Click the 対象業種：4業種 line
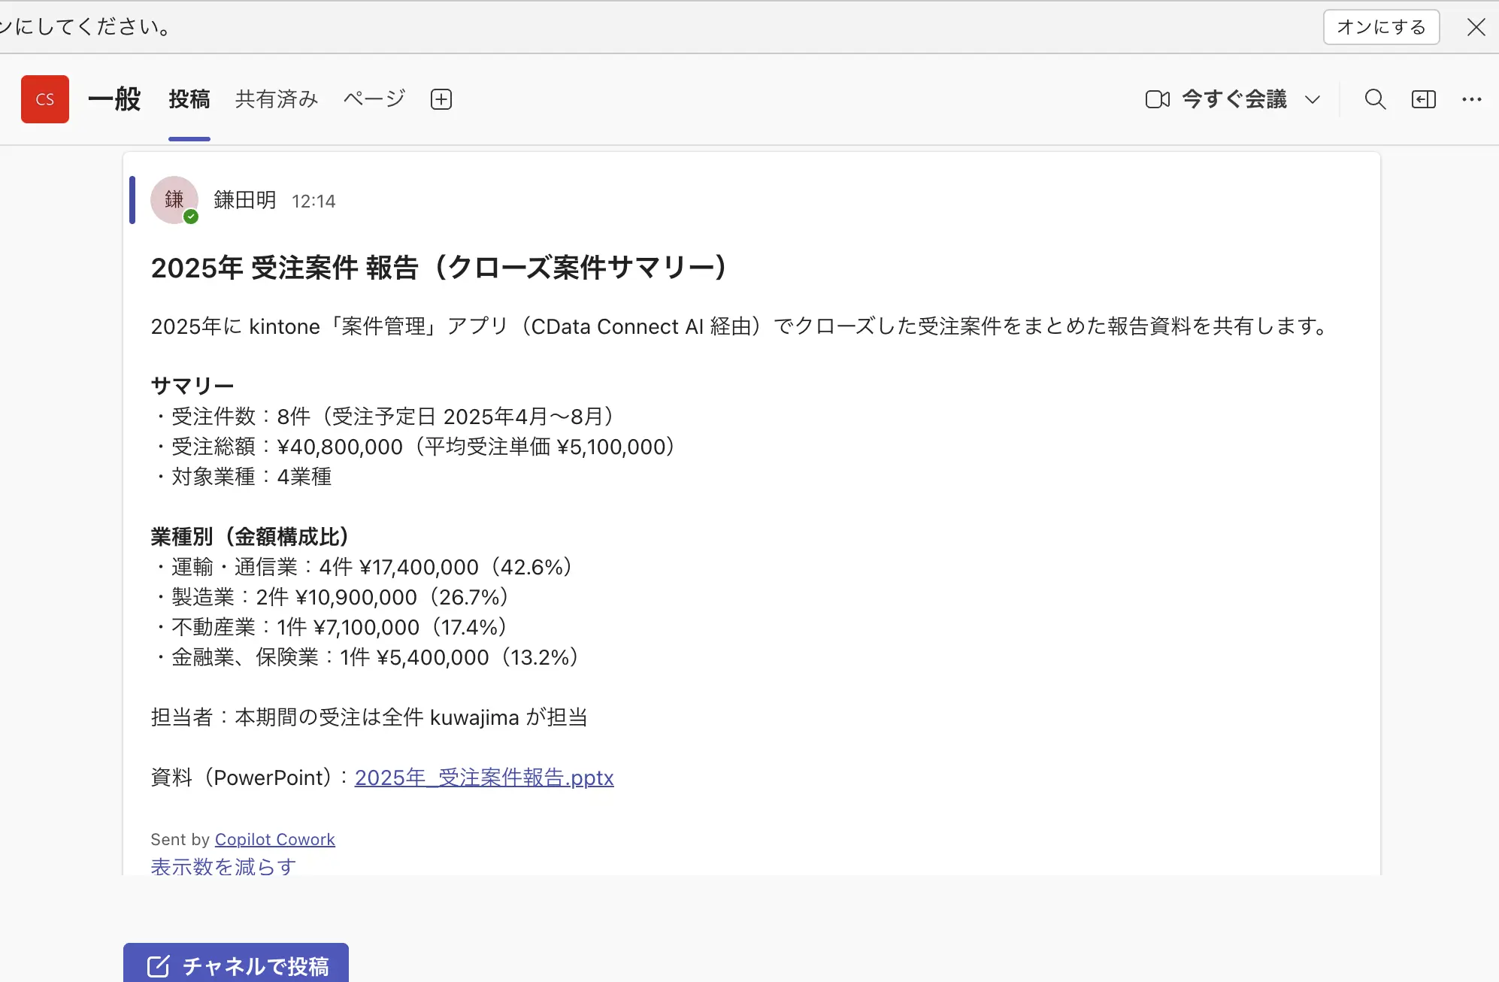This screenshot has width=1499, height=982. (241, 477)
